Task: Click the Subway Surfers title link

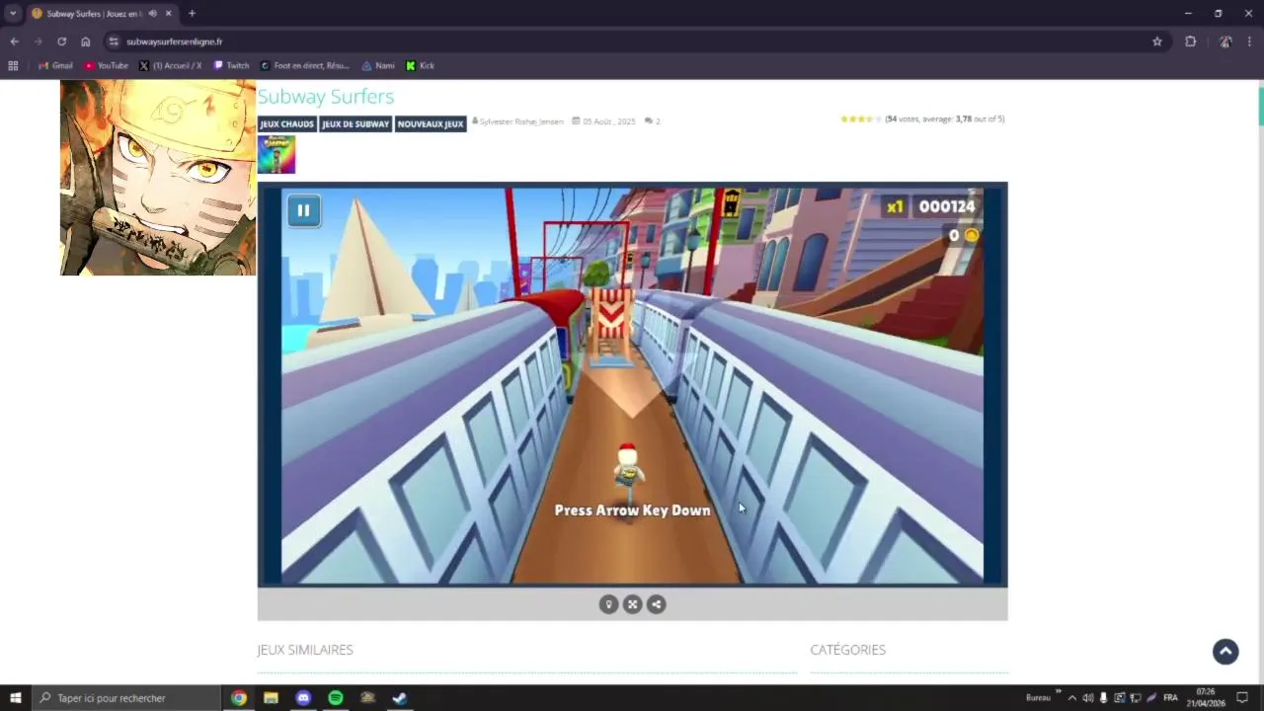Action: click(326, 96)
